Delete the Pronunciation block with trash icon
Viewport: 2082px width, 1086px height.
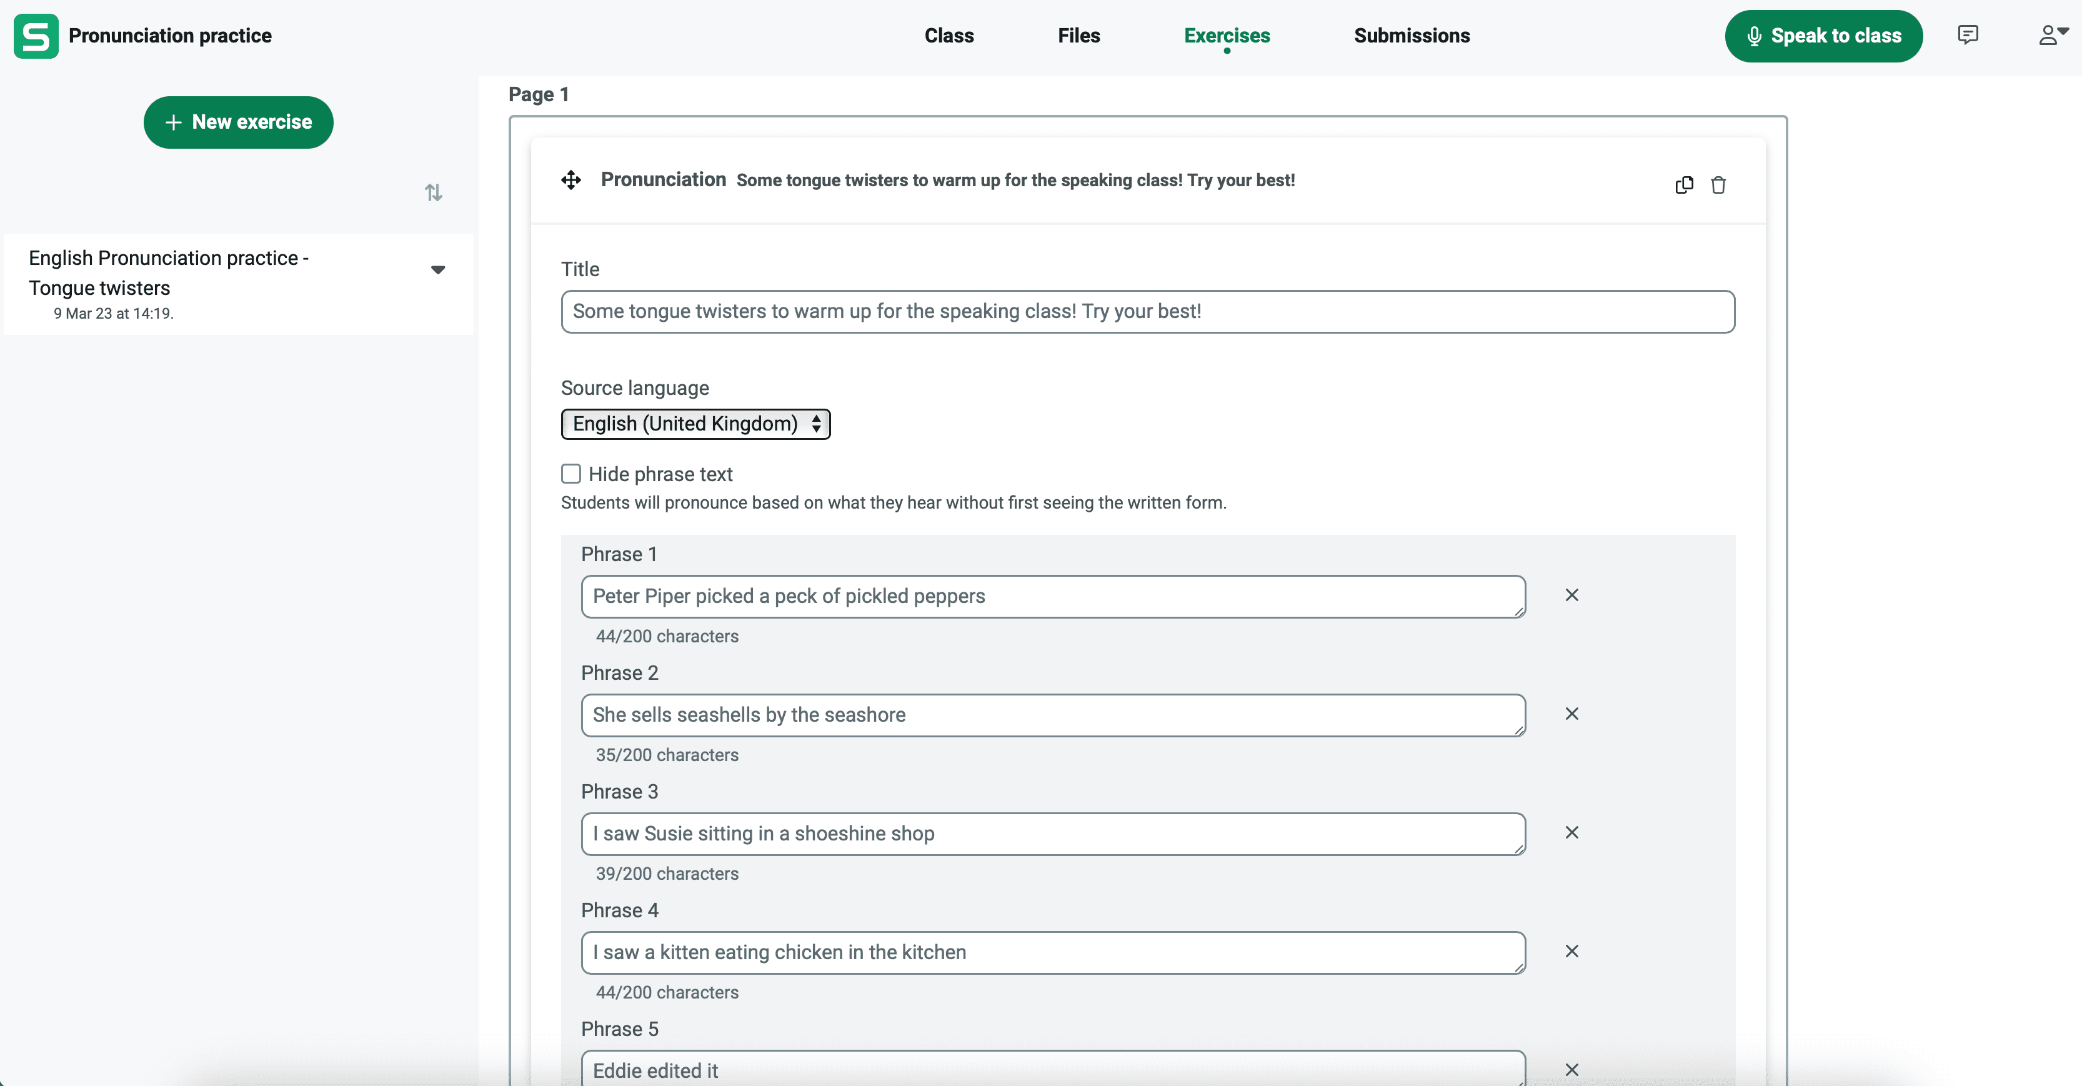coord(1718,185)
